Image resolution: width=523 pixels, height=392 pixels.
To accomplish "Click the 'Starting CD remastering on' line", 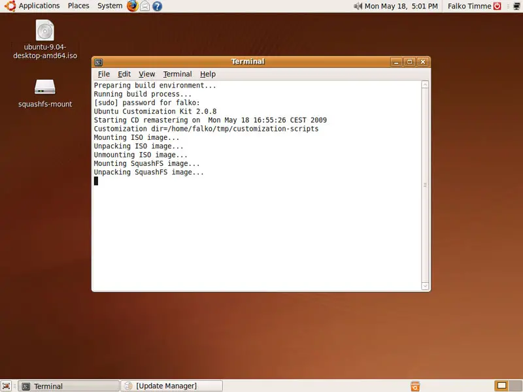I will click(x=210, y=120).
